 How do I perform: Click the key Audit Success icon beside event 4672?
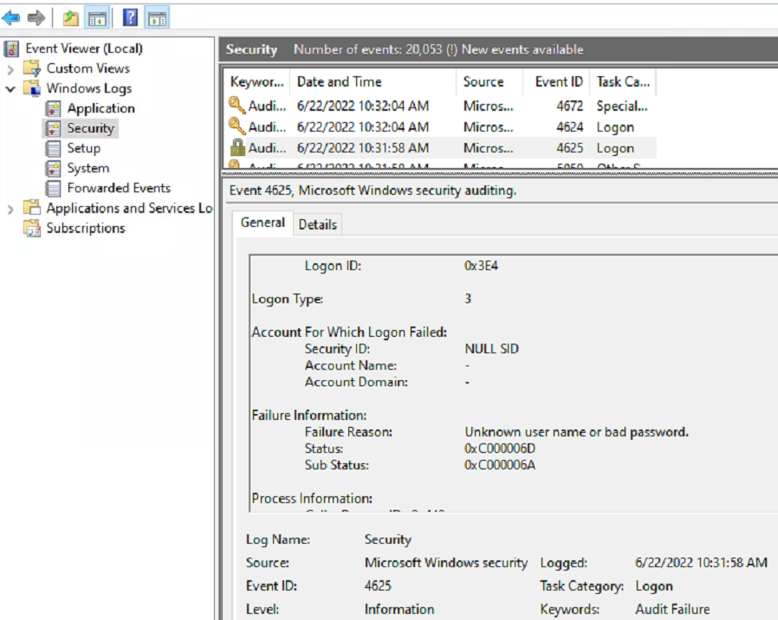click(236, 106)
